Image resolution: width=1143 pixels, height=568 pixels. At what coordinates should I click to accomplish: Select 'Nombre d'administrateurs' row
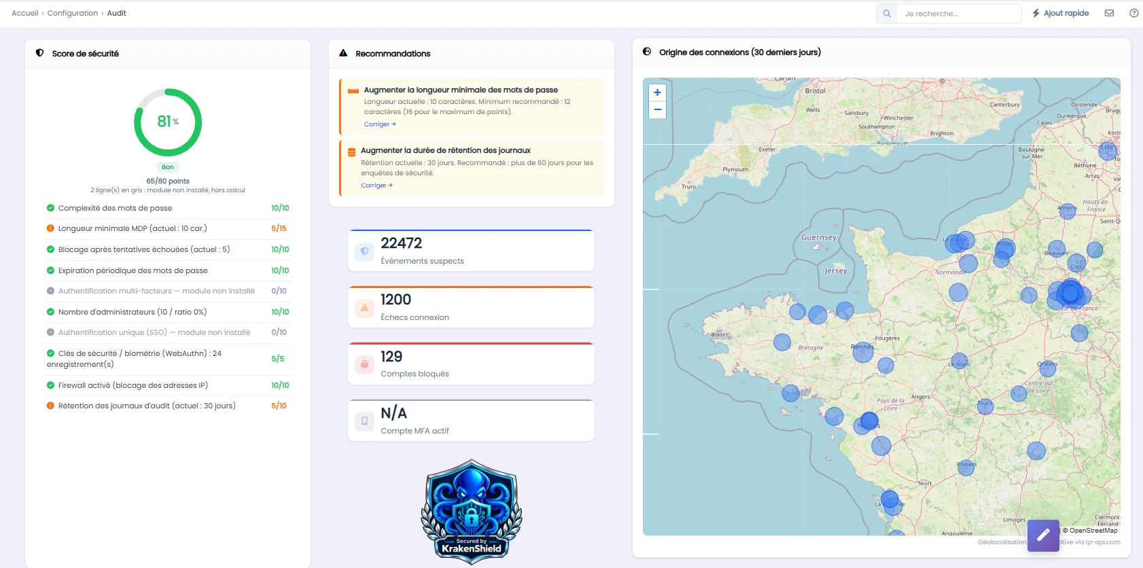(168, 312)
